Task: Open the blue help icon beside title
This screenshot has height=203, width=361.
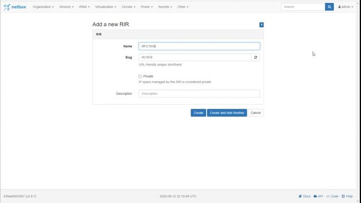Action: 261,25
